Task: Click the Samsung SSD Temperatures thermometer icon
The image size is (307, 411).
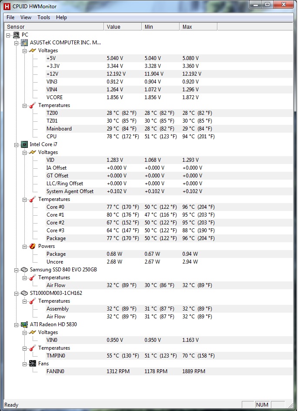Action: [33, 277]
